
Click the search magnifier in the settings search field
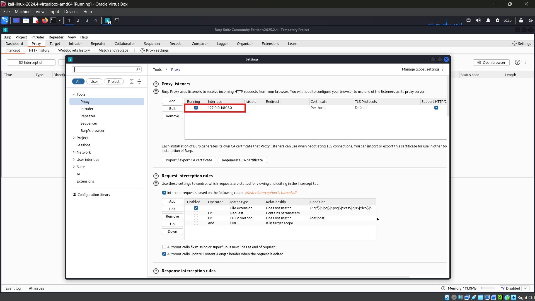tap(137, 69)
